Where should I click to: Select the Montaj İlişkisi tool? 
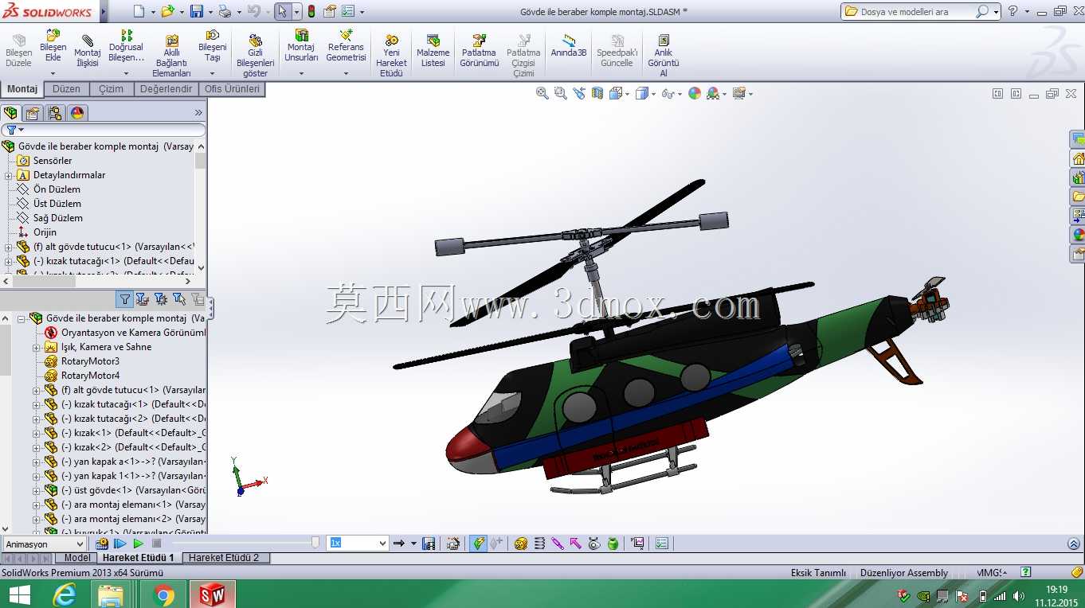[88, 50]
